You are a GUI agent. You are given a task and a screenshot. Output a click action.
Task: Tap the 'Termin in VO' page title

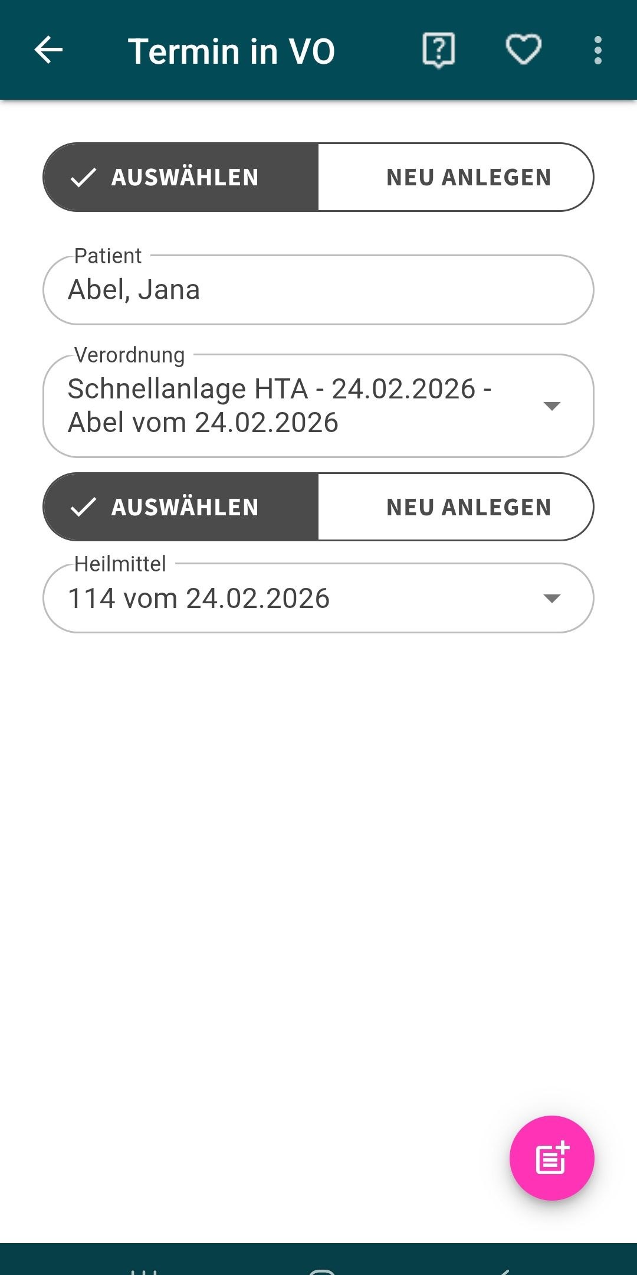tap(231, 51)
